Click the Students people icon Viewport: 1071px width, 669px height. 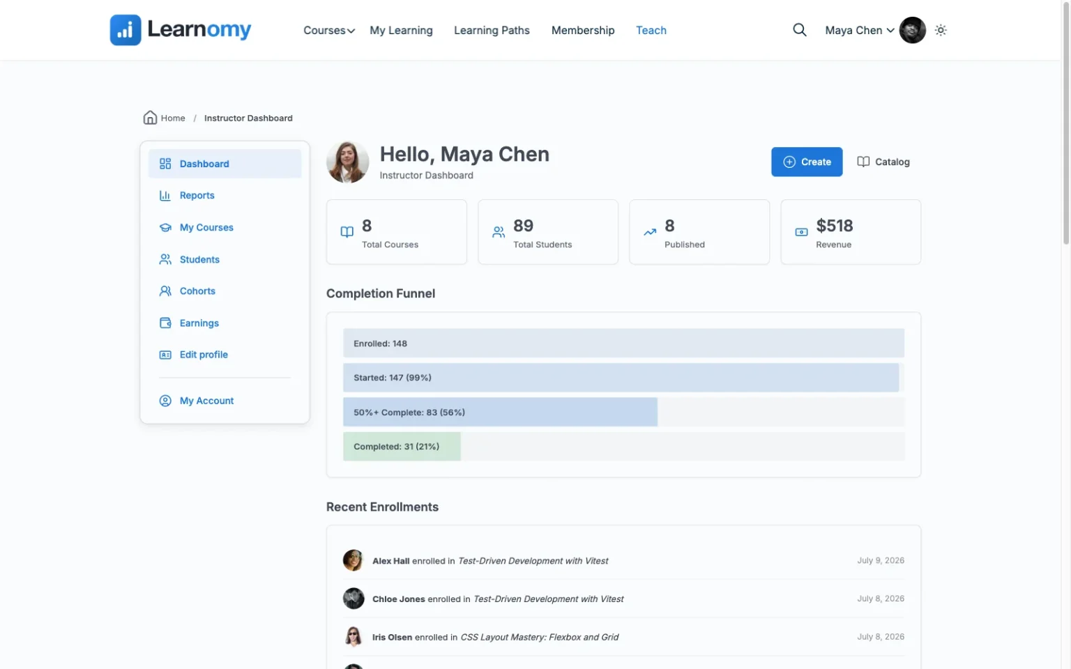[165, 259]
